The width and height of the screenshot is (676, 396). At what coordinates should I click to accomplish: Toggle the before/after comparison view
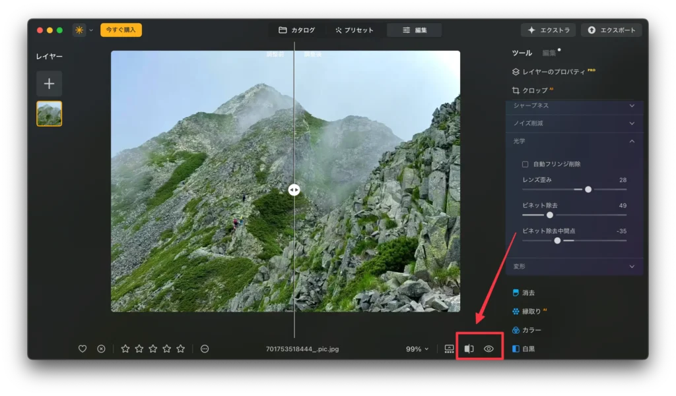(469, 349)
